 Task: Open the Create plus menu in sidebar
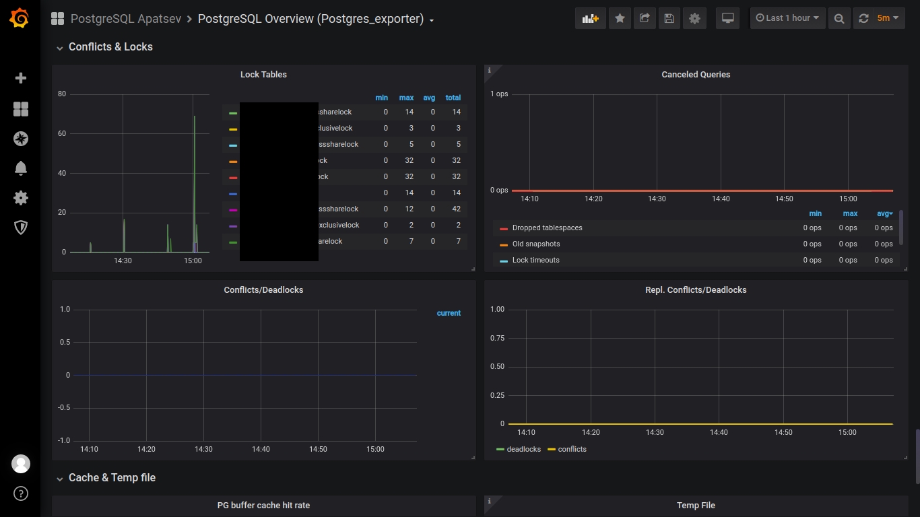tap(21, 78)
